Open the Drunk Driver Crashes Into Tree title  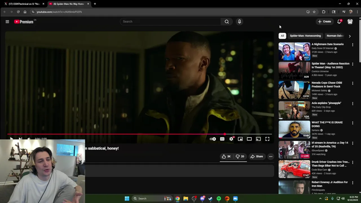[330, 164]
